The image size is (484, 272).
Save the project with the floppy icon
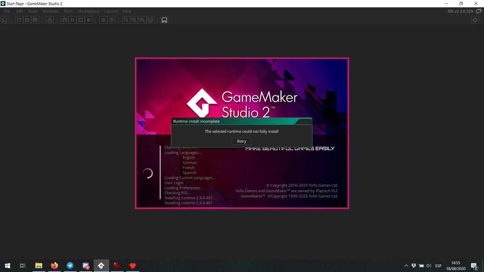coord(35,20)
